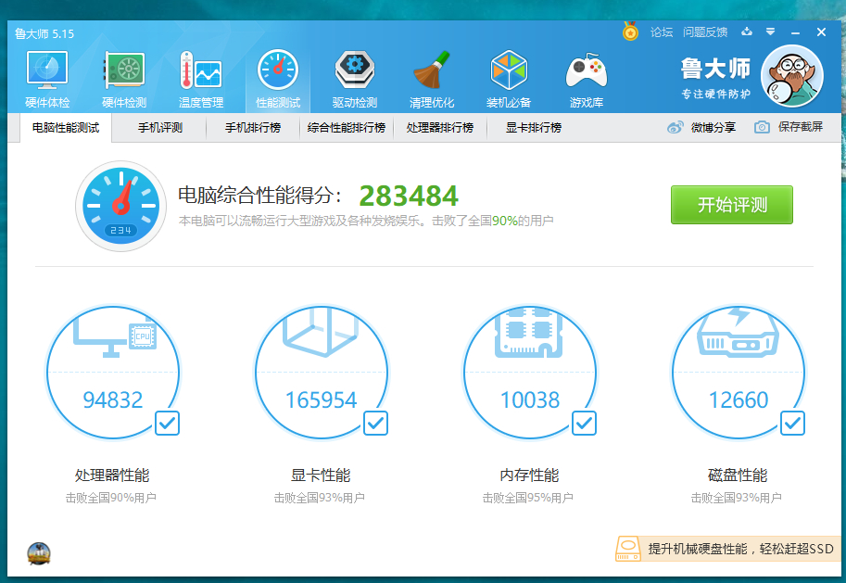Switch to the 显卡排行榜 tab
Image resolution: width=846 pixels, height=583 pixels.
[x=534, y=128]
